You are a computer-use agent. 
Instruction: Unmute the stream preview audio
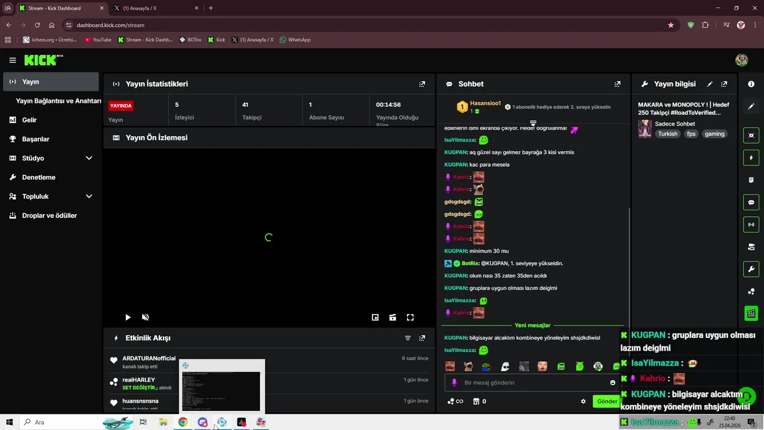145,318
